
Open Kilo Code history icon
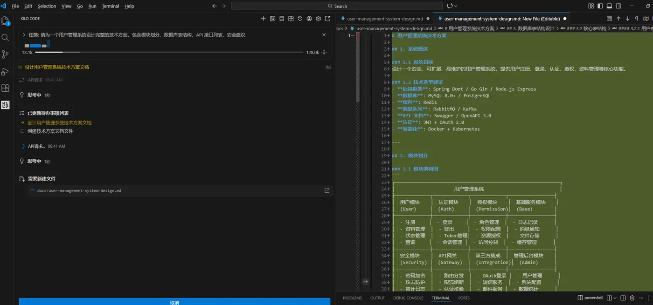coord(300,19)
